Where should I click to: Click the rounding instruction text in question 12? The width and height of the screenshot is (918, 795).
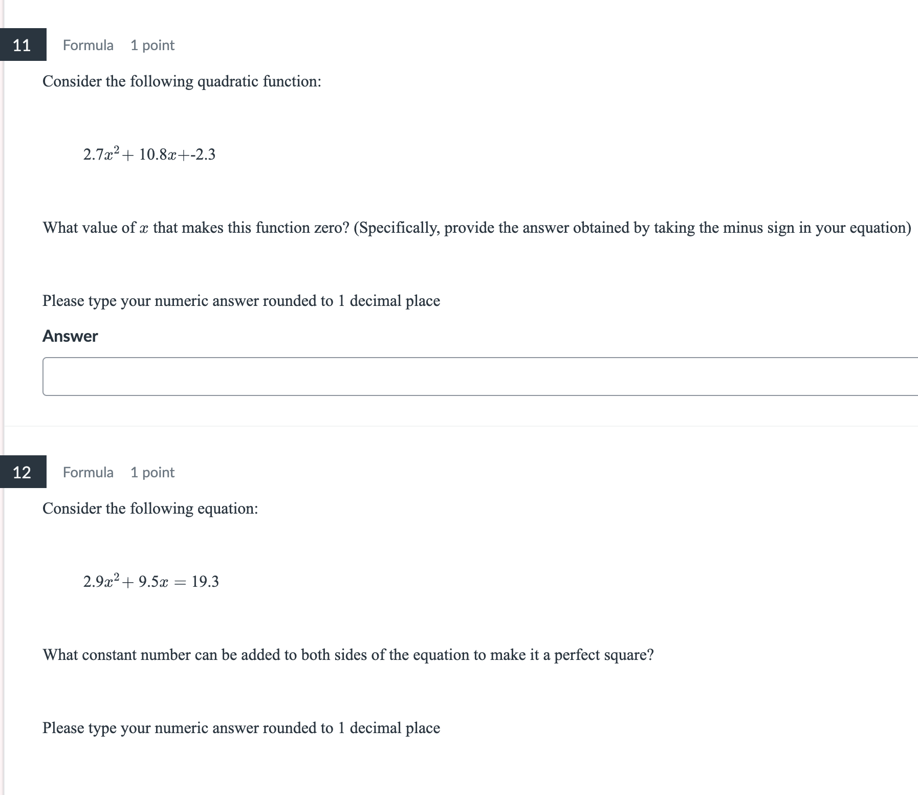[x=241, y=728]
